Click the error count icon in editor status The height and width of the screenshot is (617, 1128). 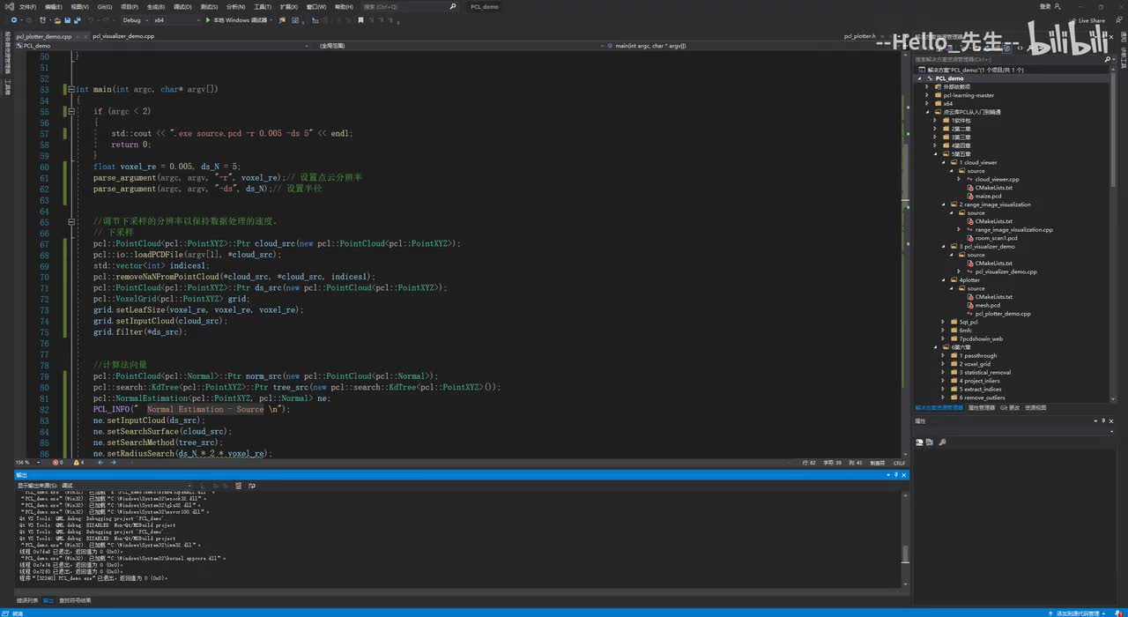click(56, 462)
